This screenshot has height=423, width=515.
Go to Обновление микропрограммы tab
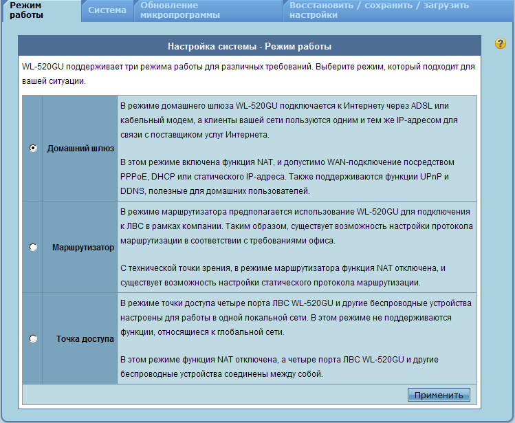coord(208,10)
